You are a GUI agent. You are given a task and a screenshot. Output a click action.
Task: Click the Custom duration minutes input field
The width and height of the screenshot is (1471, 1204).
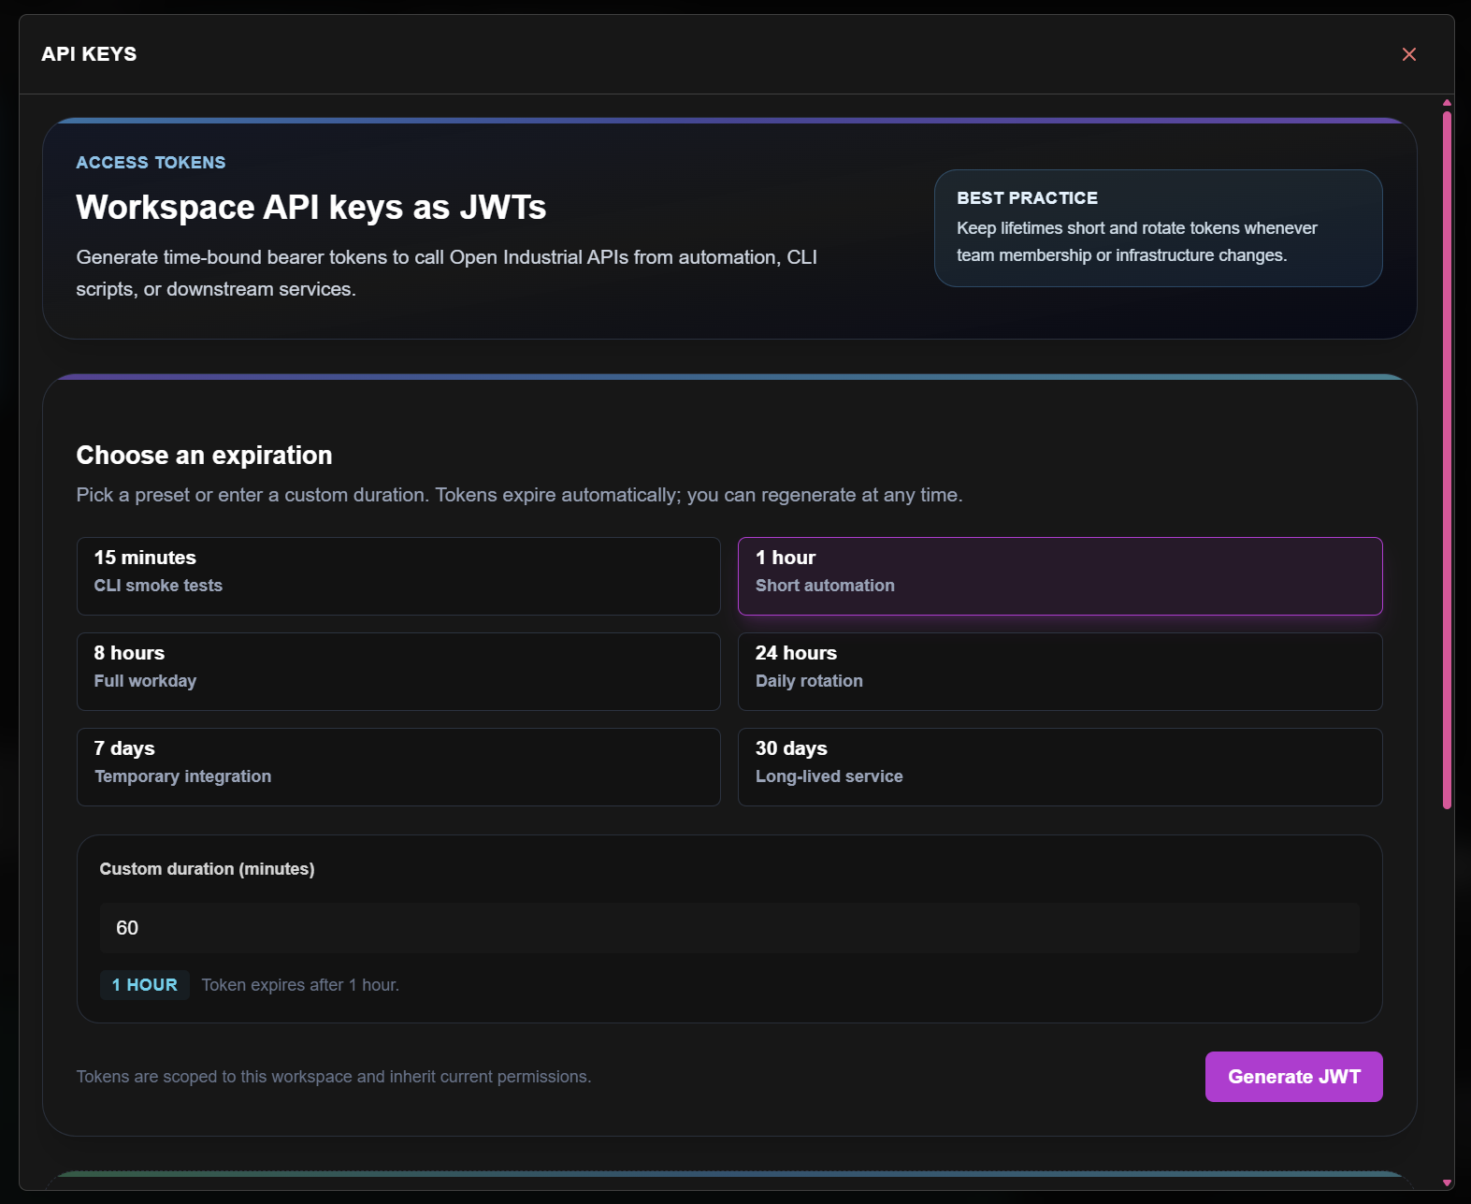(729, 928)
